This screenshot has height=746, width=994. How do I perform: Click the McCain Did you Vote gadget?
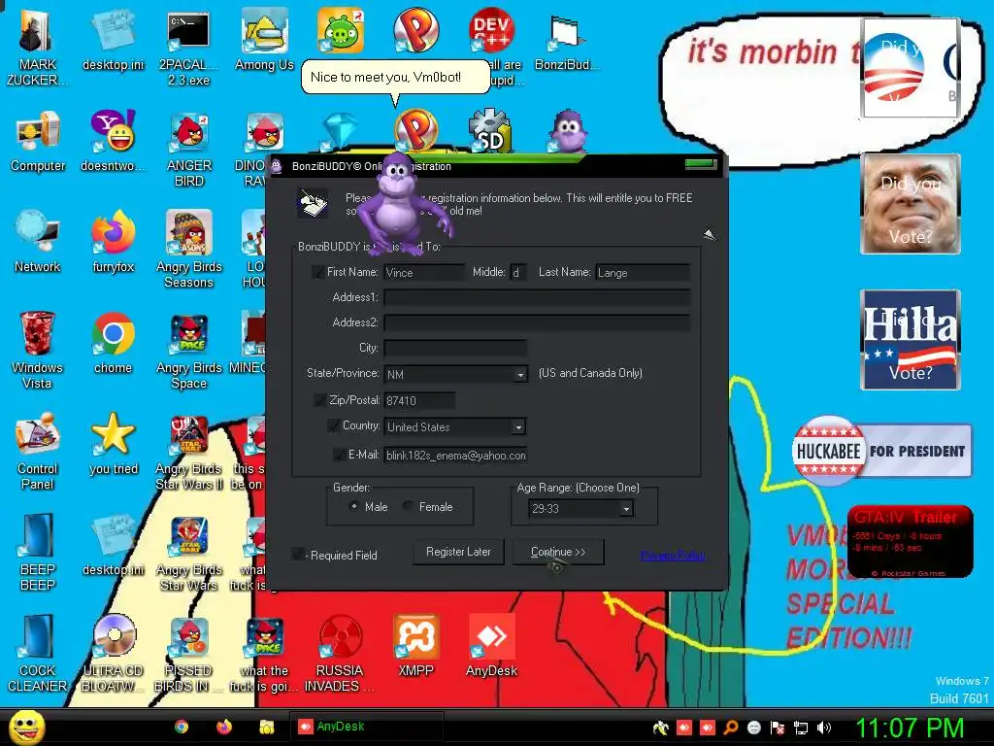[x=910, y=204]
